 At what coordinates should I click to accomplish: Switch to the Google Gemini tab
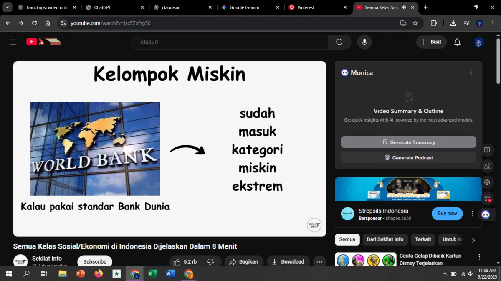point(250,7)
